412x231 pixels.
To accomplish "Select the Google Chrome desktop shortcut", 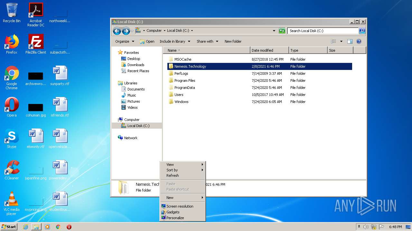I will 12,78.
